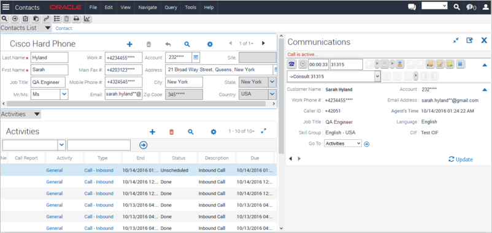
Task: Click the Activities filter value text field
Action: coord(99,145)
